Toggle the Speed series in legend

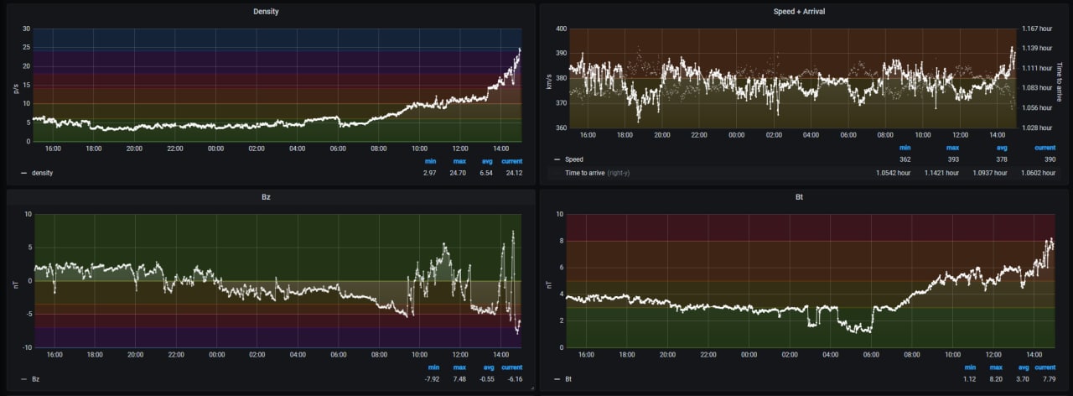click(573, 159)
